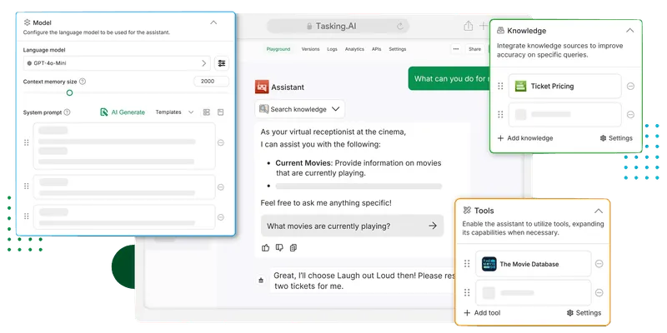Click the 'What can you do for' message bubble
The image size is (667, 333).
point(449,78)
